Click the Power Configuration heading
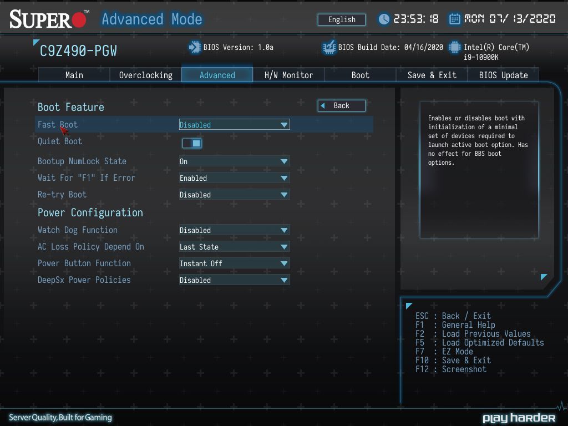Viewport: 568px width, 426px height. coord(90,212)
